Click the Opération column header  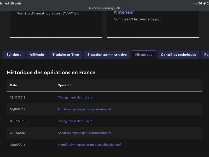point(65,85)
